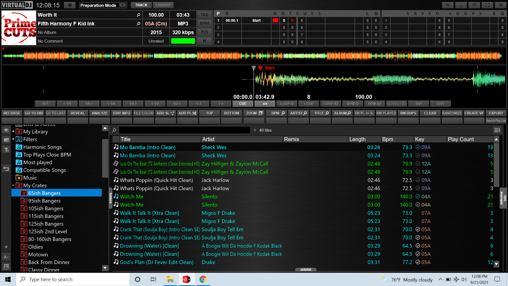Click the skip-to-next track icon
Image resolution: width=508 pixels, height=286 pixels.
click(x=204, y=41)
